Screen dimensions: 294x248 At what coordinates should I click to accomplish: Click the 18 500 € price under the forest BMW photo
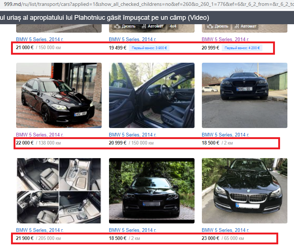[x=117, y=238]
